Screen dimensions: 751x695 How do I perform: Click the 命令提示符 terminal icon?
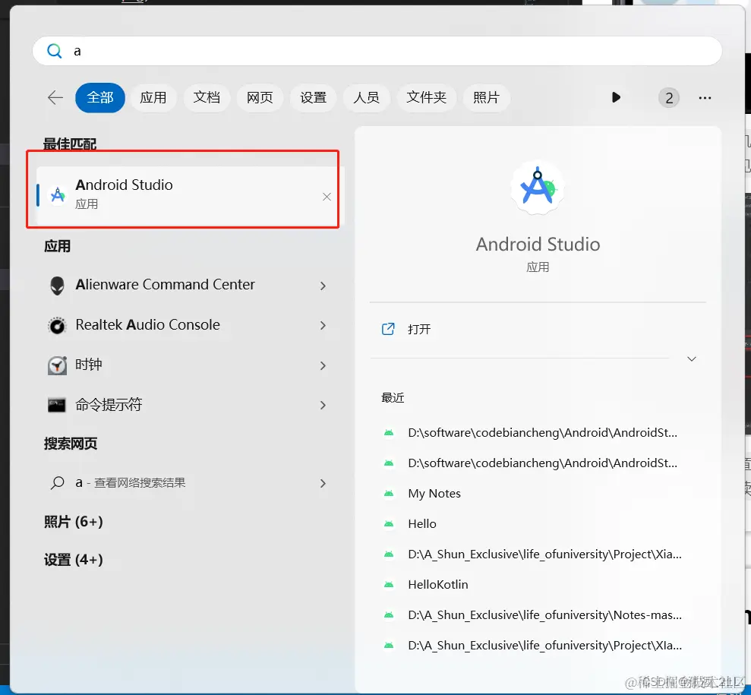coord(56,405)
